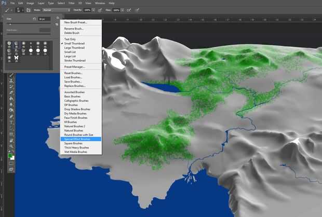This screenshot has height=217, width=322.
Task: Select the Zoom tool
Action: pos(11,147)
